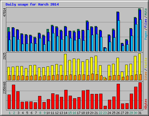Select the red KBytes bar for day 26
The image size is (149, 116).
pyautogui.click(x=118, y=97)
